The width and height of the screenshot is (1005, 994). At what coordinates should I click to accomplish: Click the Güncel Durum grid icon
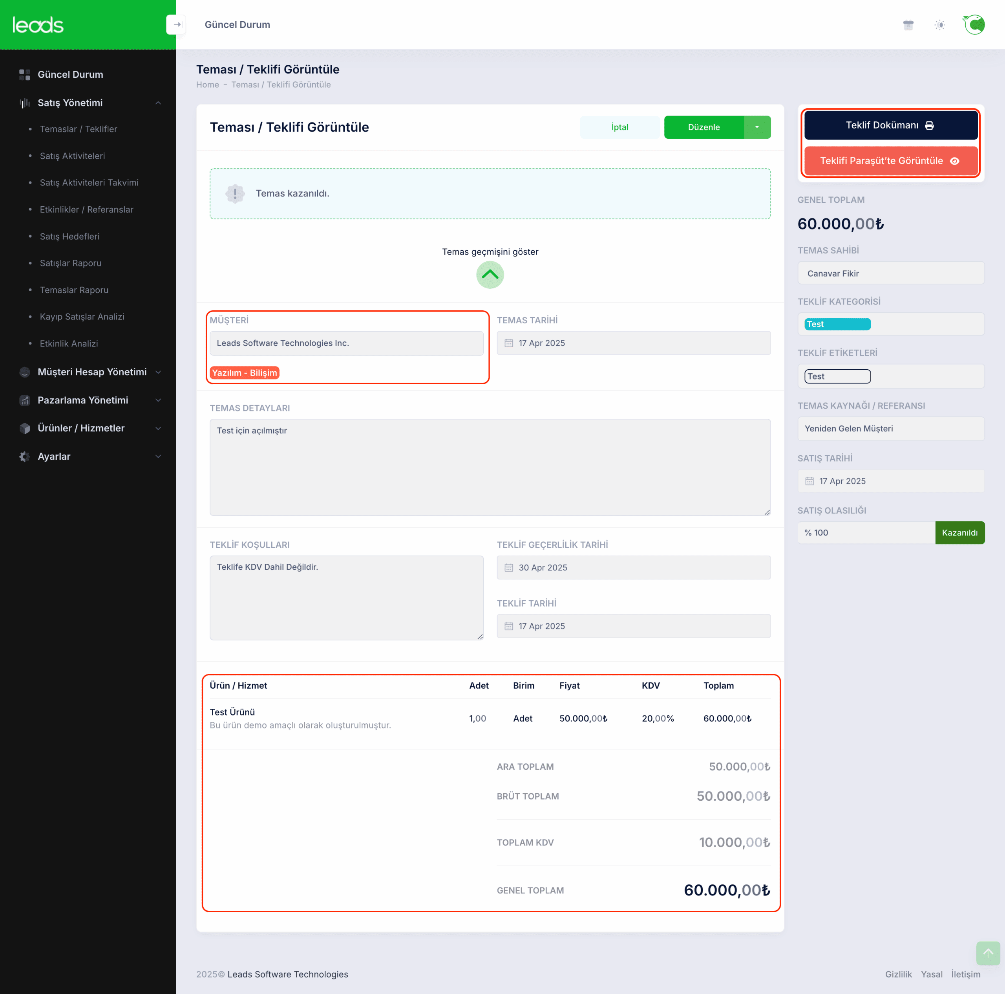pos(24,75)
